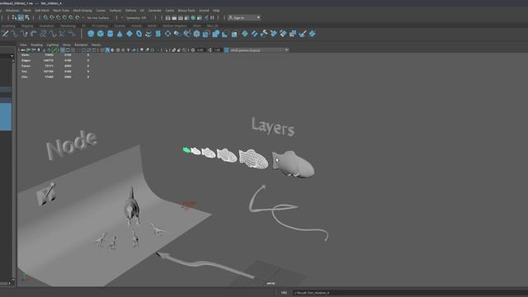
Task: Open the sRGB gamma view transform dropdown
Action: coord(259,50)
